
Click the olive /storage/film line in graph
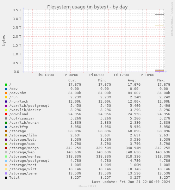(160, 25)
